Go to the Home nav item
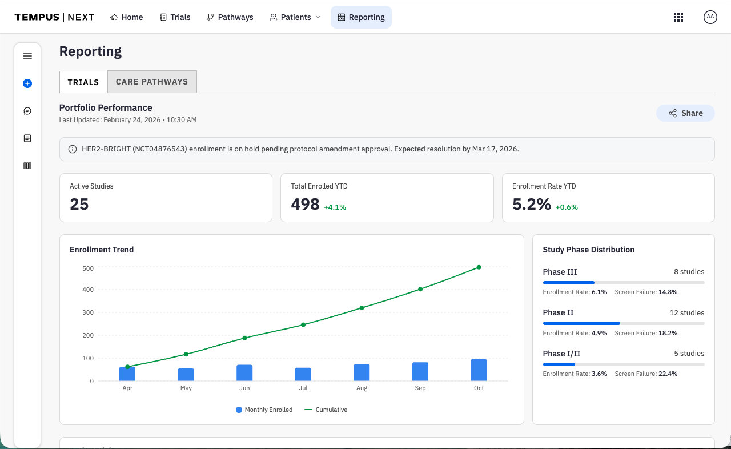Viewport: 731px width, 449px height. pyautogui.click(x=126, y=17)
